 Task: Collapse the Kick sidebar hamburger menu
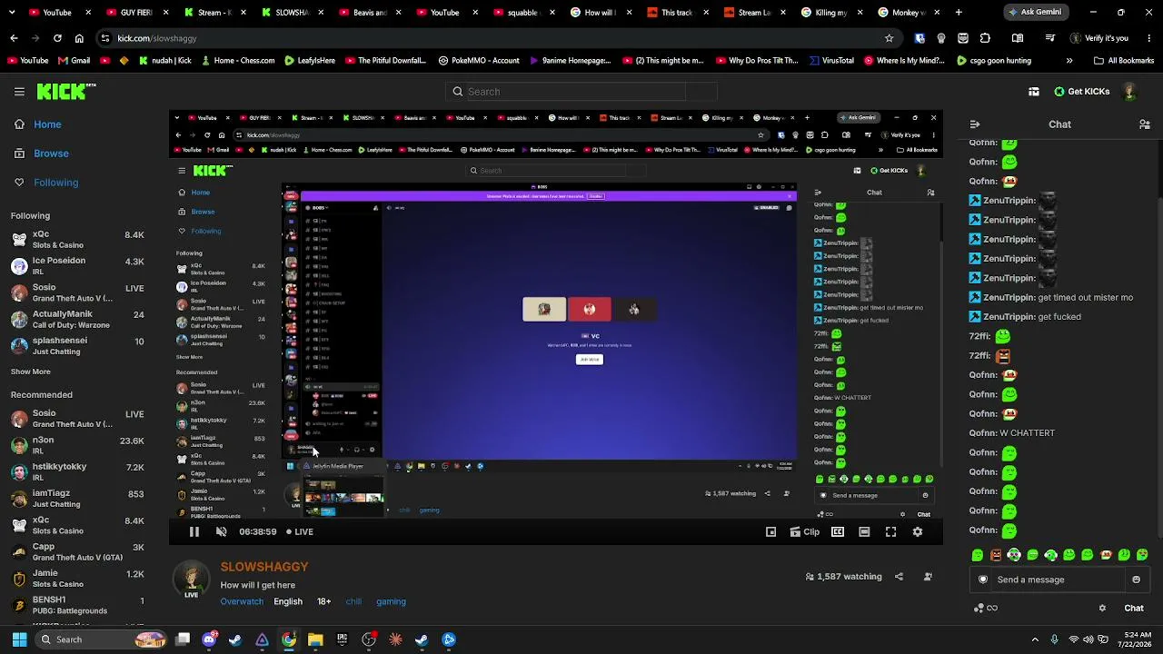[x=19, y=92]
